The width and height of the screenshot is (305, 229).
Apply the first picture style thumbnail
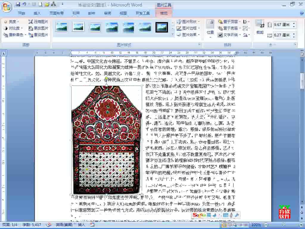coord(61,27)
